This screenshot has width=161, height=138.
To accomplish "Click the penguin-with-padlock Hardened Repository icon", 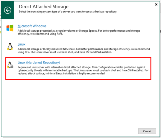I will coord(10,65).
